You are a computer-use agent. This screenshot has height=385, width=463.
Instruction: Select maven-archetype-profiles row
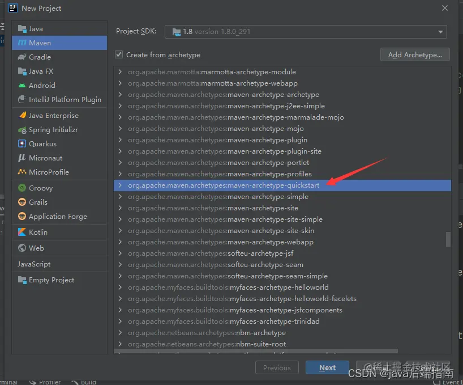point(282,174)
